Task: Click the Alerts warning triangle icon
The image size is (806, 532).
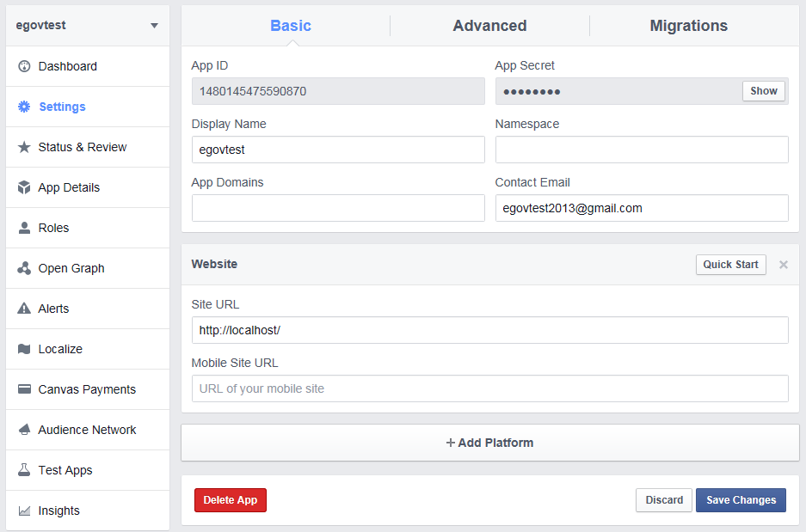Action: click(x=24, y=309)
